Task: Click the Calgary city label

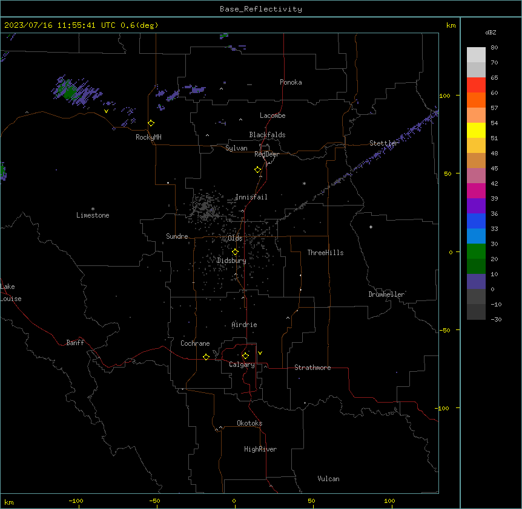Action: [x=242, y=365]
